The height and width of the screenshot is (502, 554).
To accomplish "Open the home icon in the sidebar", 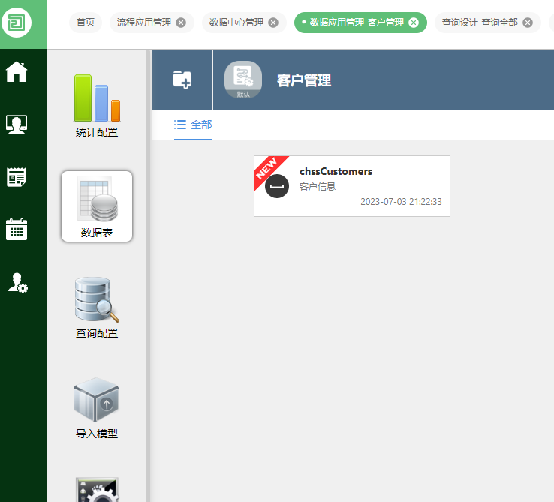I will tap(17, 72).
